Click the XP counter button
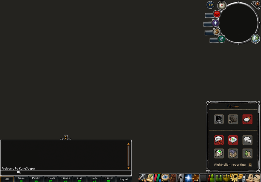This screenshot has width=261, height=182. (x=210, y=5)
